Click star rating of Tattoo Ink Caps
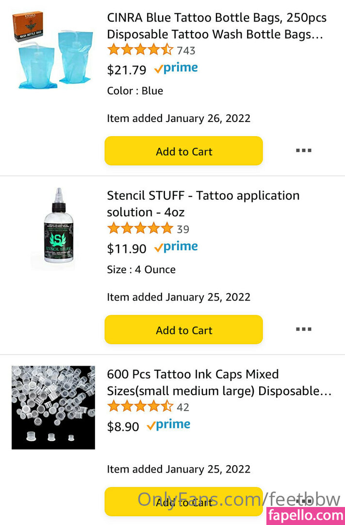 140,406
